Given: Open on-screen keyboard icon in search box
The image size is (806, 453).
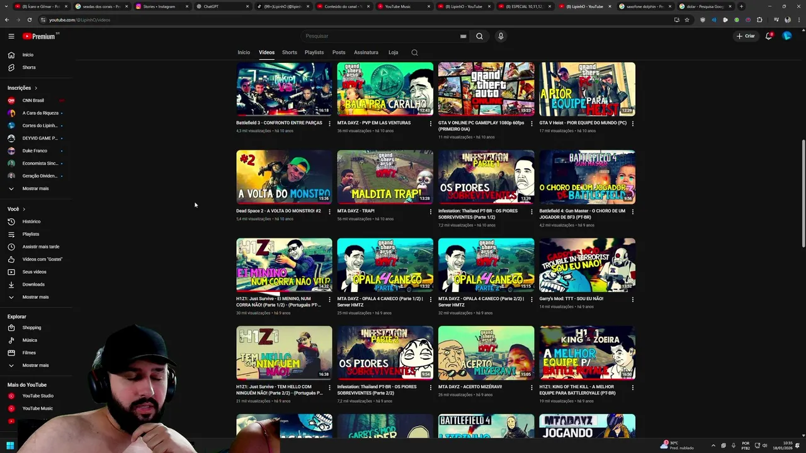Looking at the screenshot, I should pos(463,36).
